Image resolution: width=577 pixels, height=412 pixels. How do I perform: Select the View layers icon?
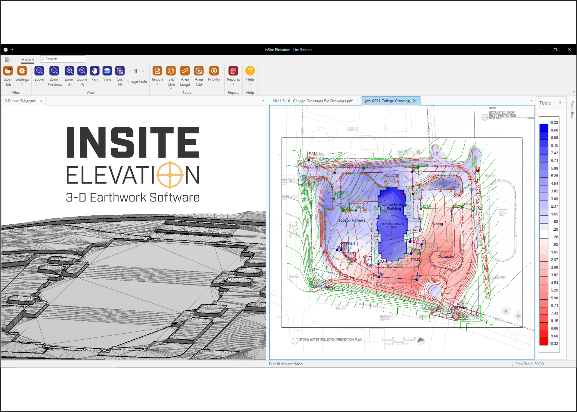tap(107, 71)
